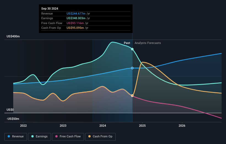Toggle the Free Cash Flow legend button
226x144 pixels.
coord(68,137)
